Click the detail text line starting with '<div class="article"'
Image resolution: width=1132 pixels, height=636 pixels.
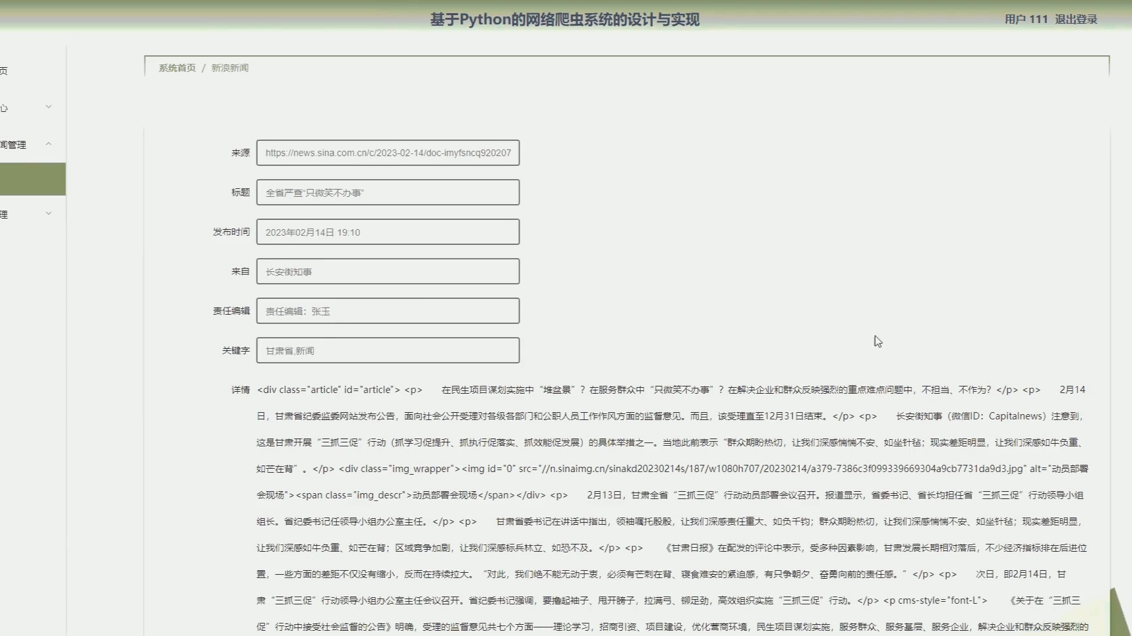[x=671, y=390]
